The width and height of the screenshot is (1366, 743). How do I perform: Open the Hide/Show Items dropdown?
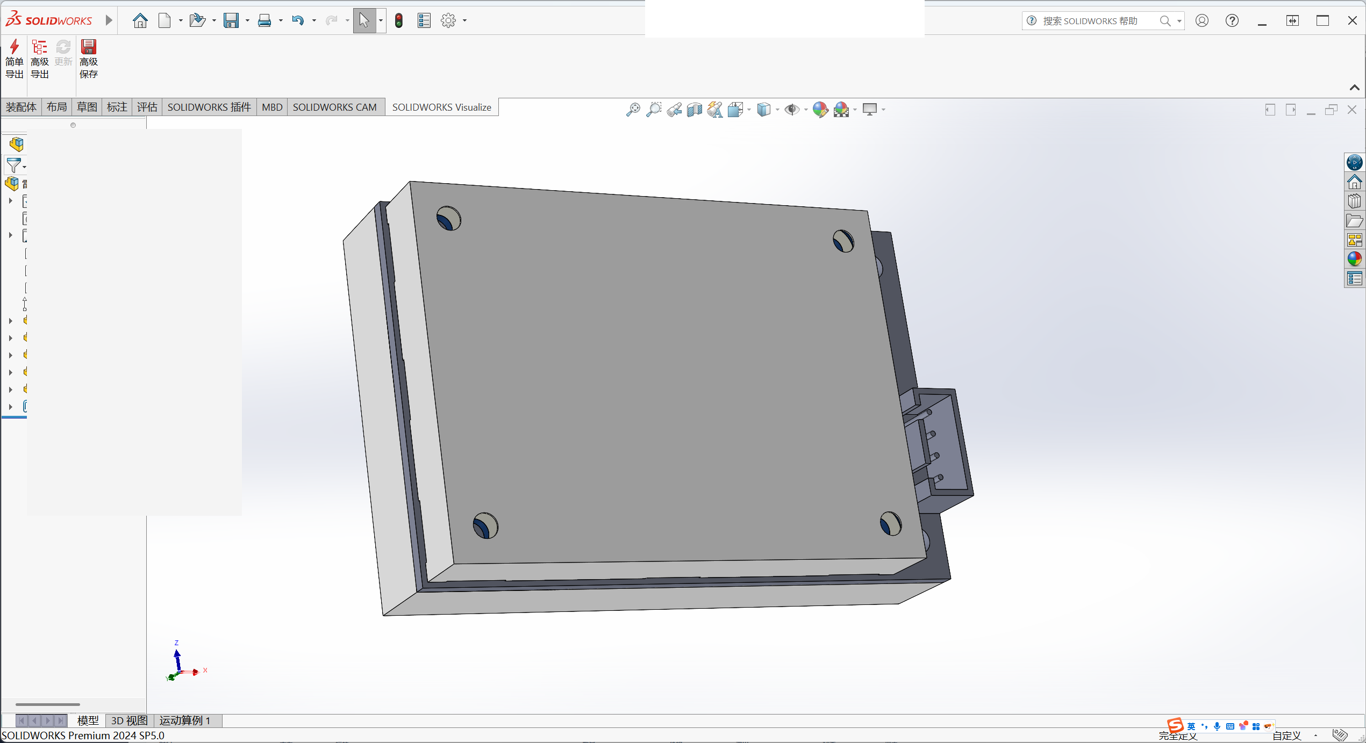tap(806, 110)
